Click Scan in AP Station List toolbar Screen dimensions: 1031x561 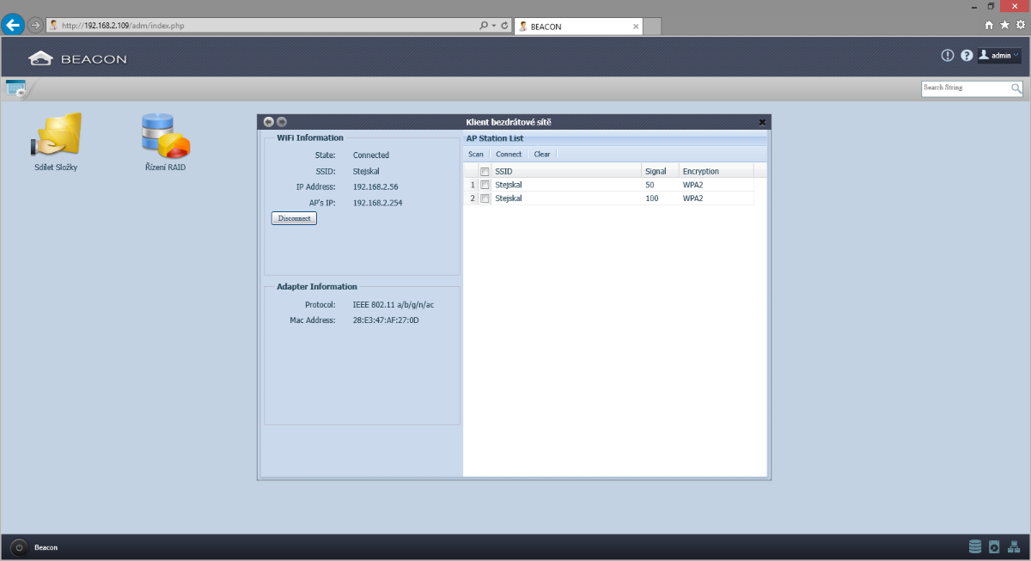pos(476,155)
